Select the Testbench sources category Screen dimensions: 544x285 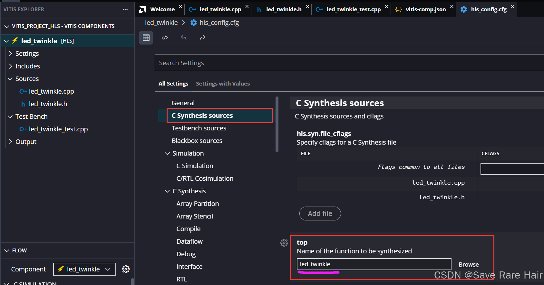coord(199,128)
